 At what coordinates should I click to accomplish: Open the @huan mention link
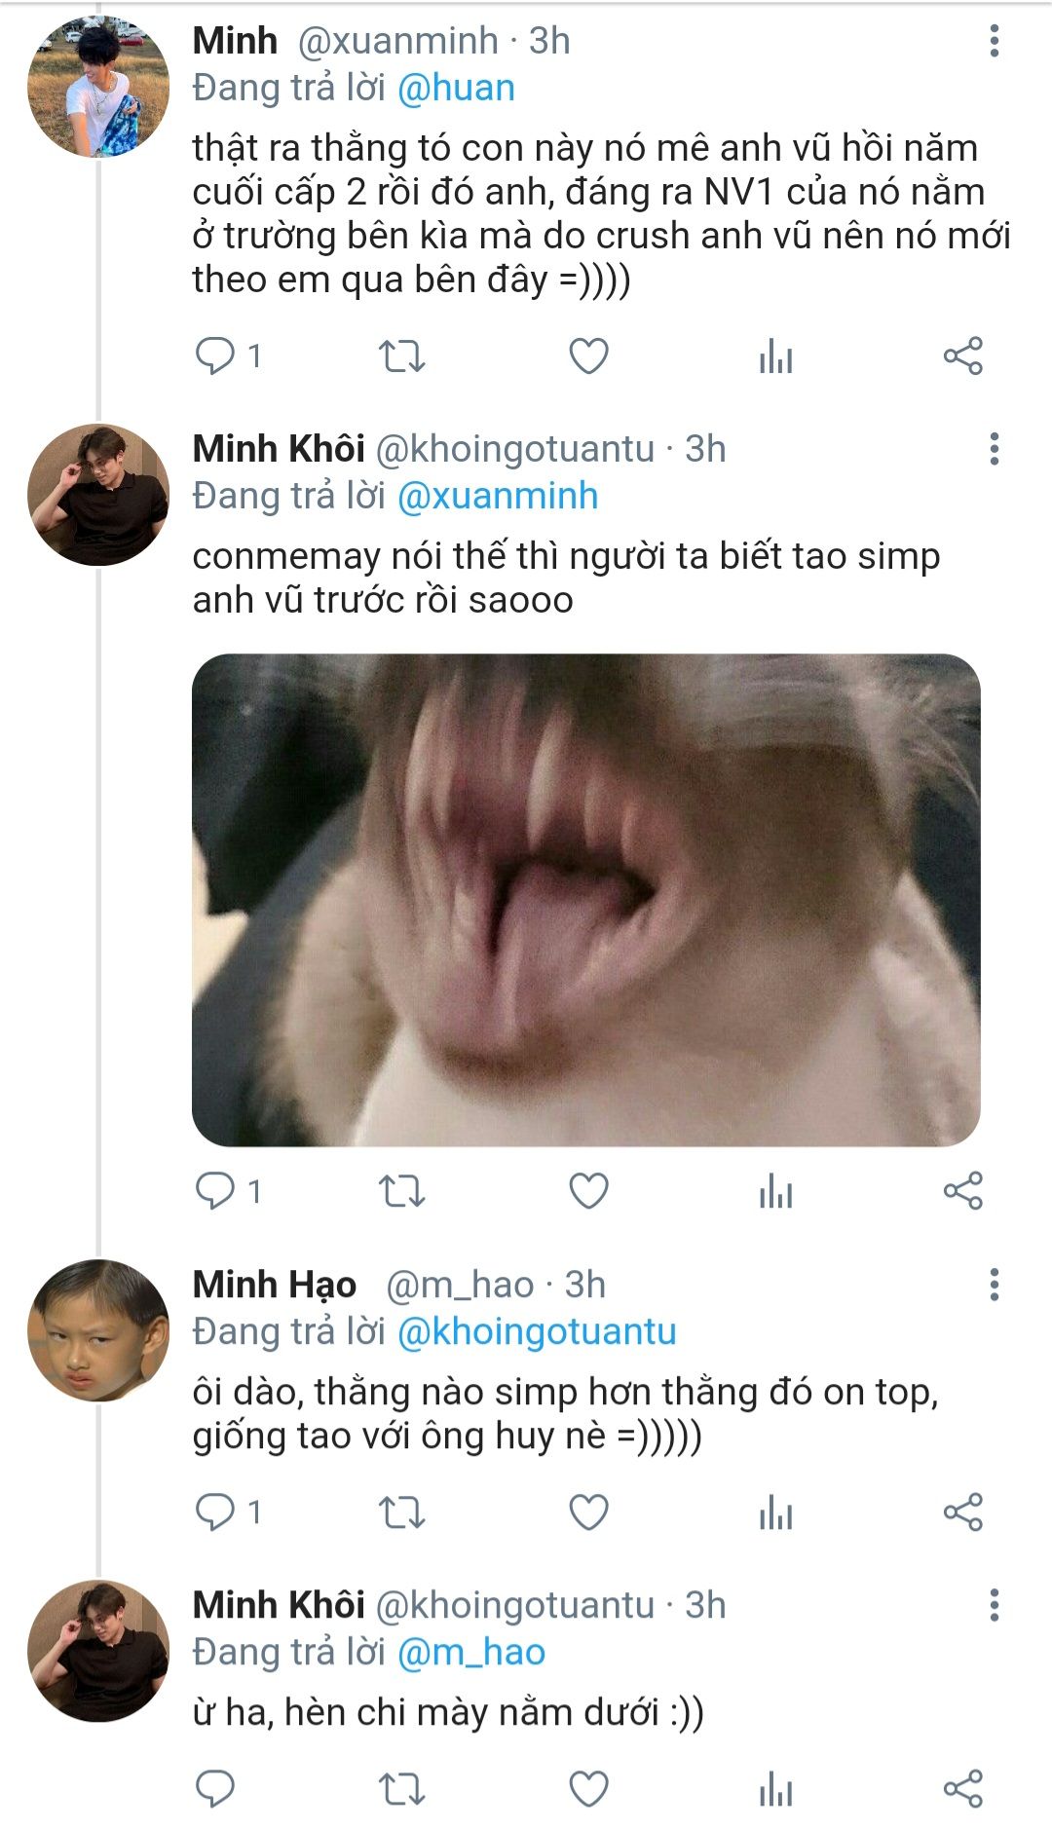pos(456,89)
